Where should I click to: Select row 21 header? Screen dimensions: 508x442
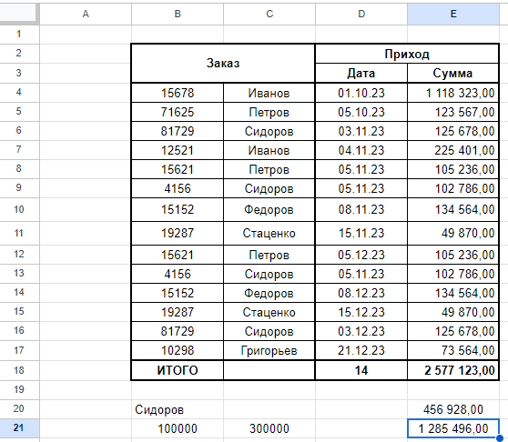pyautogui.click(x=19, y=428)
